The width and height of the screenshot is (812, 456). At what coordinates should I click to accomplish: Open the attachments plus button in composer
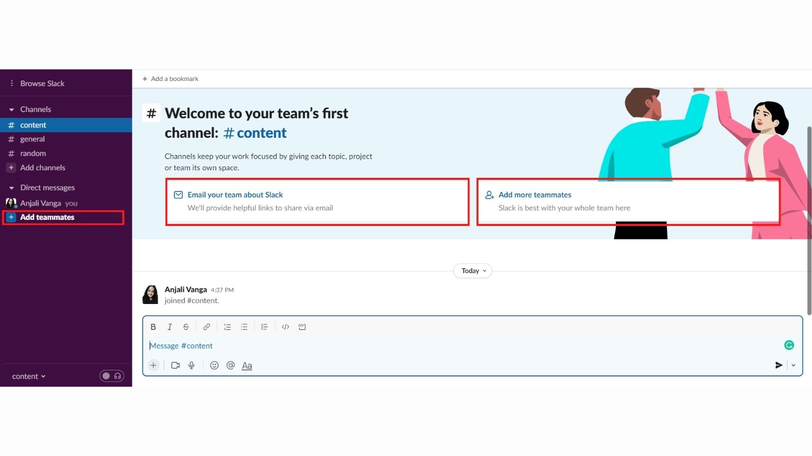click(x=153, y=365)
